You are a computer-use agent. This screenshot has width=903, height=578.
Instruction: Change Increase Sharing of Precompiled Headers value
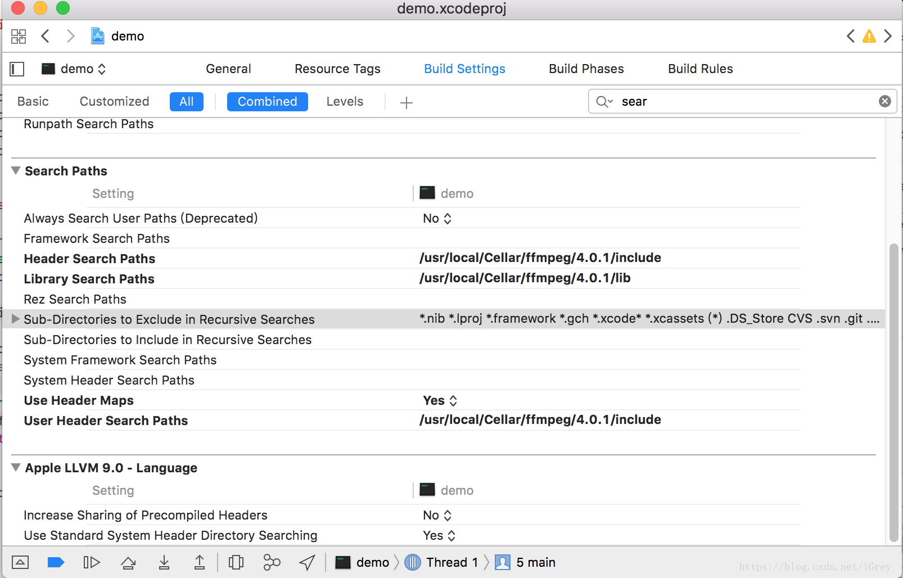[x=437, y=516]
